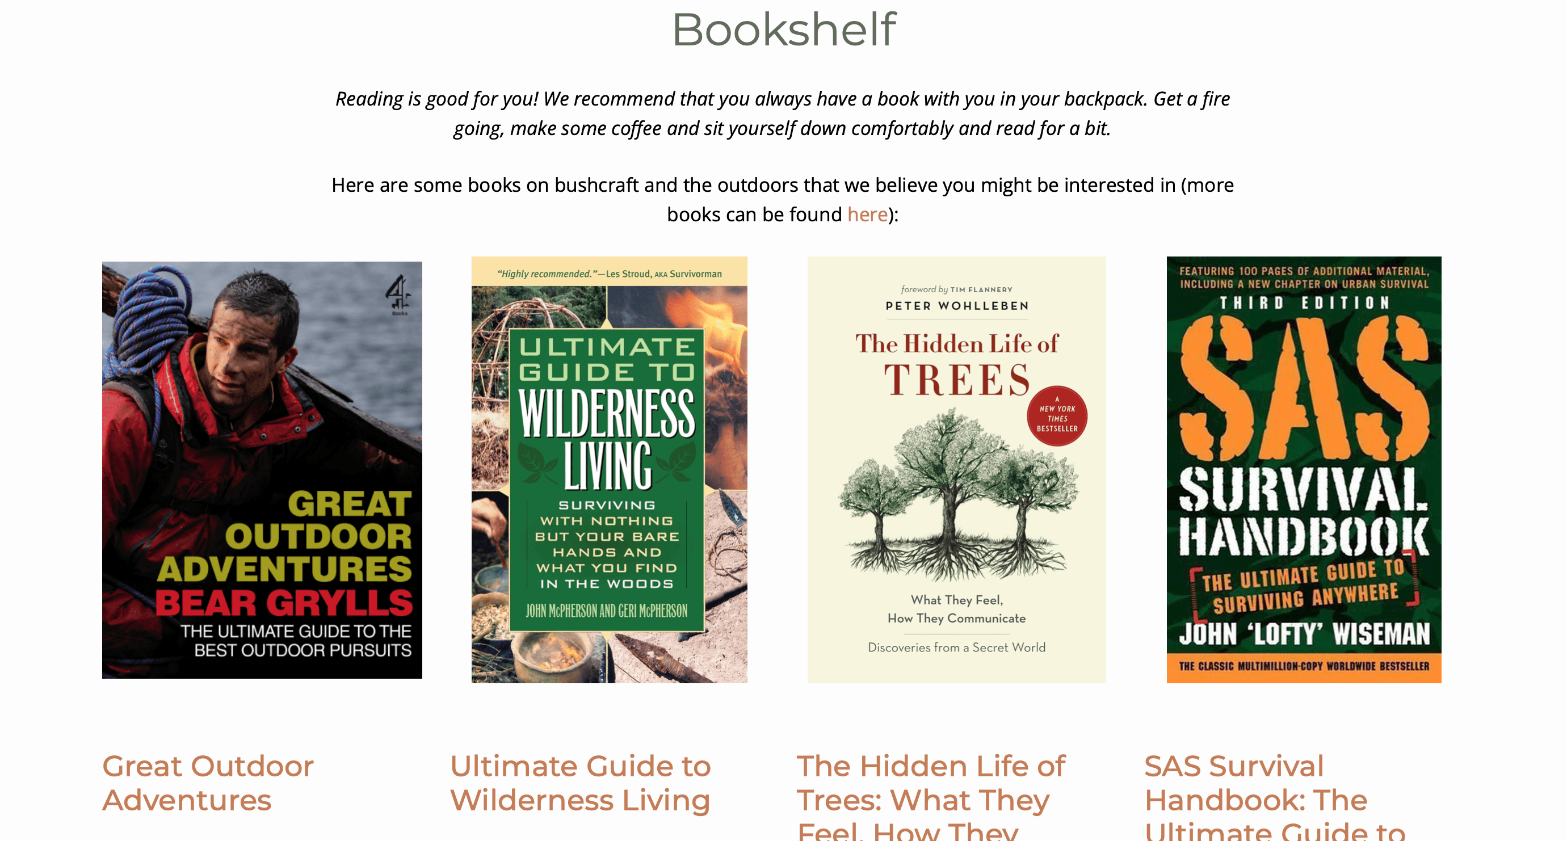Click the 'Highly recommended' Les Stroud quote banner
The image size is (1567, 841).
coord(609,274)
